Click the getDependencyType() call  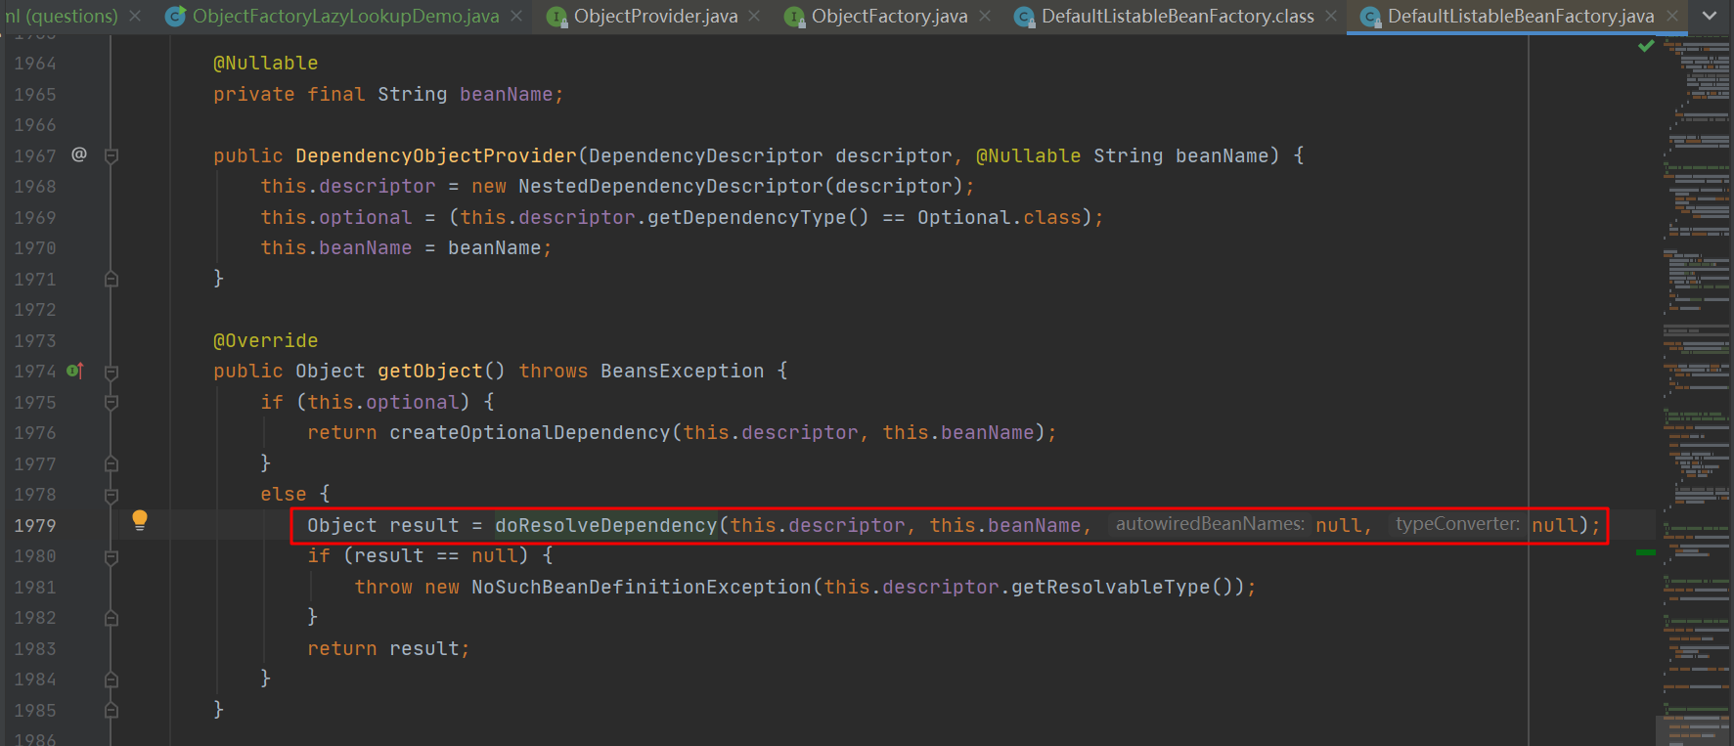tap(758, 217)
